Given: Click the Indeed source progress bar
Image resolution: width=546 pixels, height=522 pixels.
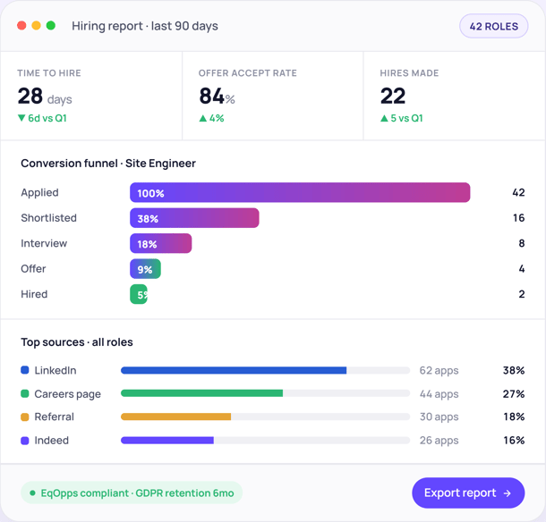Looking at the screenshot, I should [x=265, y=441].
